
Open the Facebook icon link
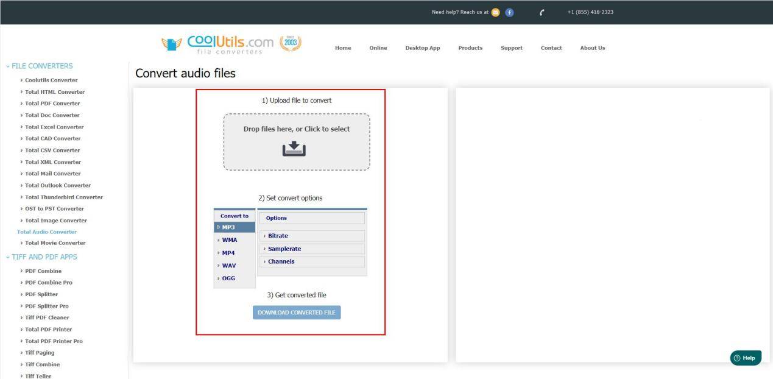click(509, 12)
